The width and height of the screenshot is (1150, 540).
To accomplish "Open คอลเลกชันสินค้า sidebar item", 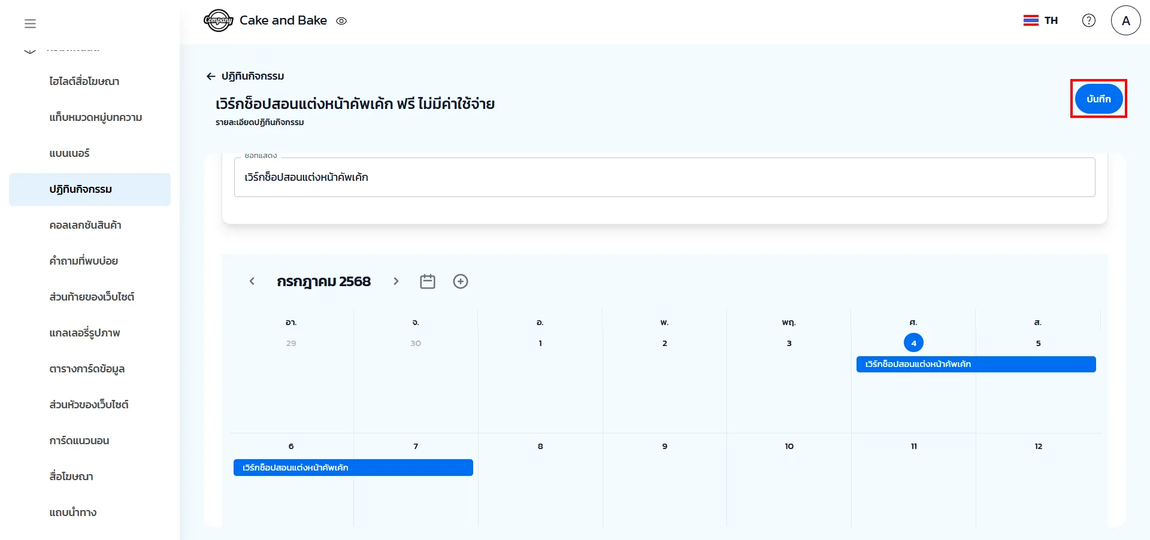I will (x=85, y=225).
